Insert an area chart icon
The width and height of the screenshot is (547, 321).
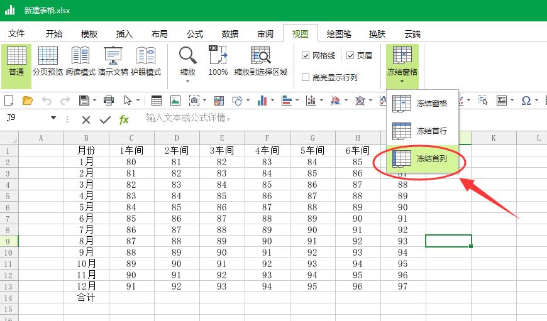click(336, 101)
